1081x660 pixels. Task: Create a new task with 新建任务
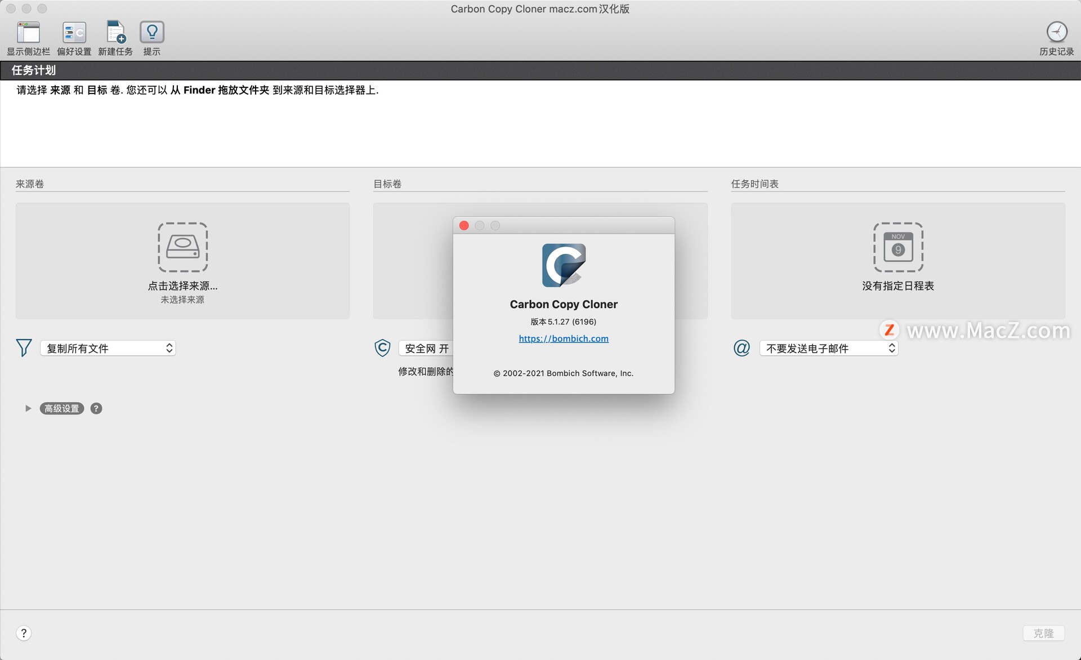point(115,33)
